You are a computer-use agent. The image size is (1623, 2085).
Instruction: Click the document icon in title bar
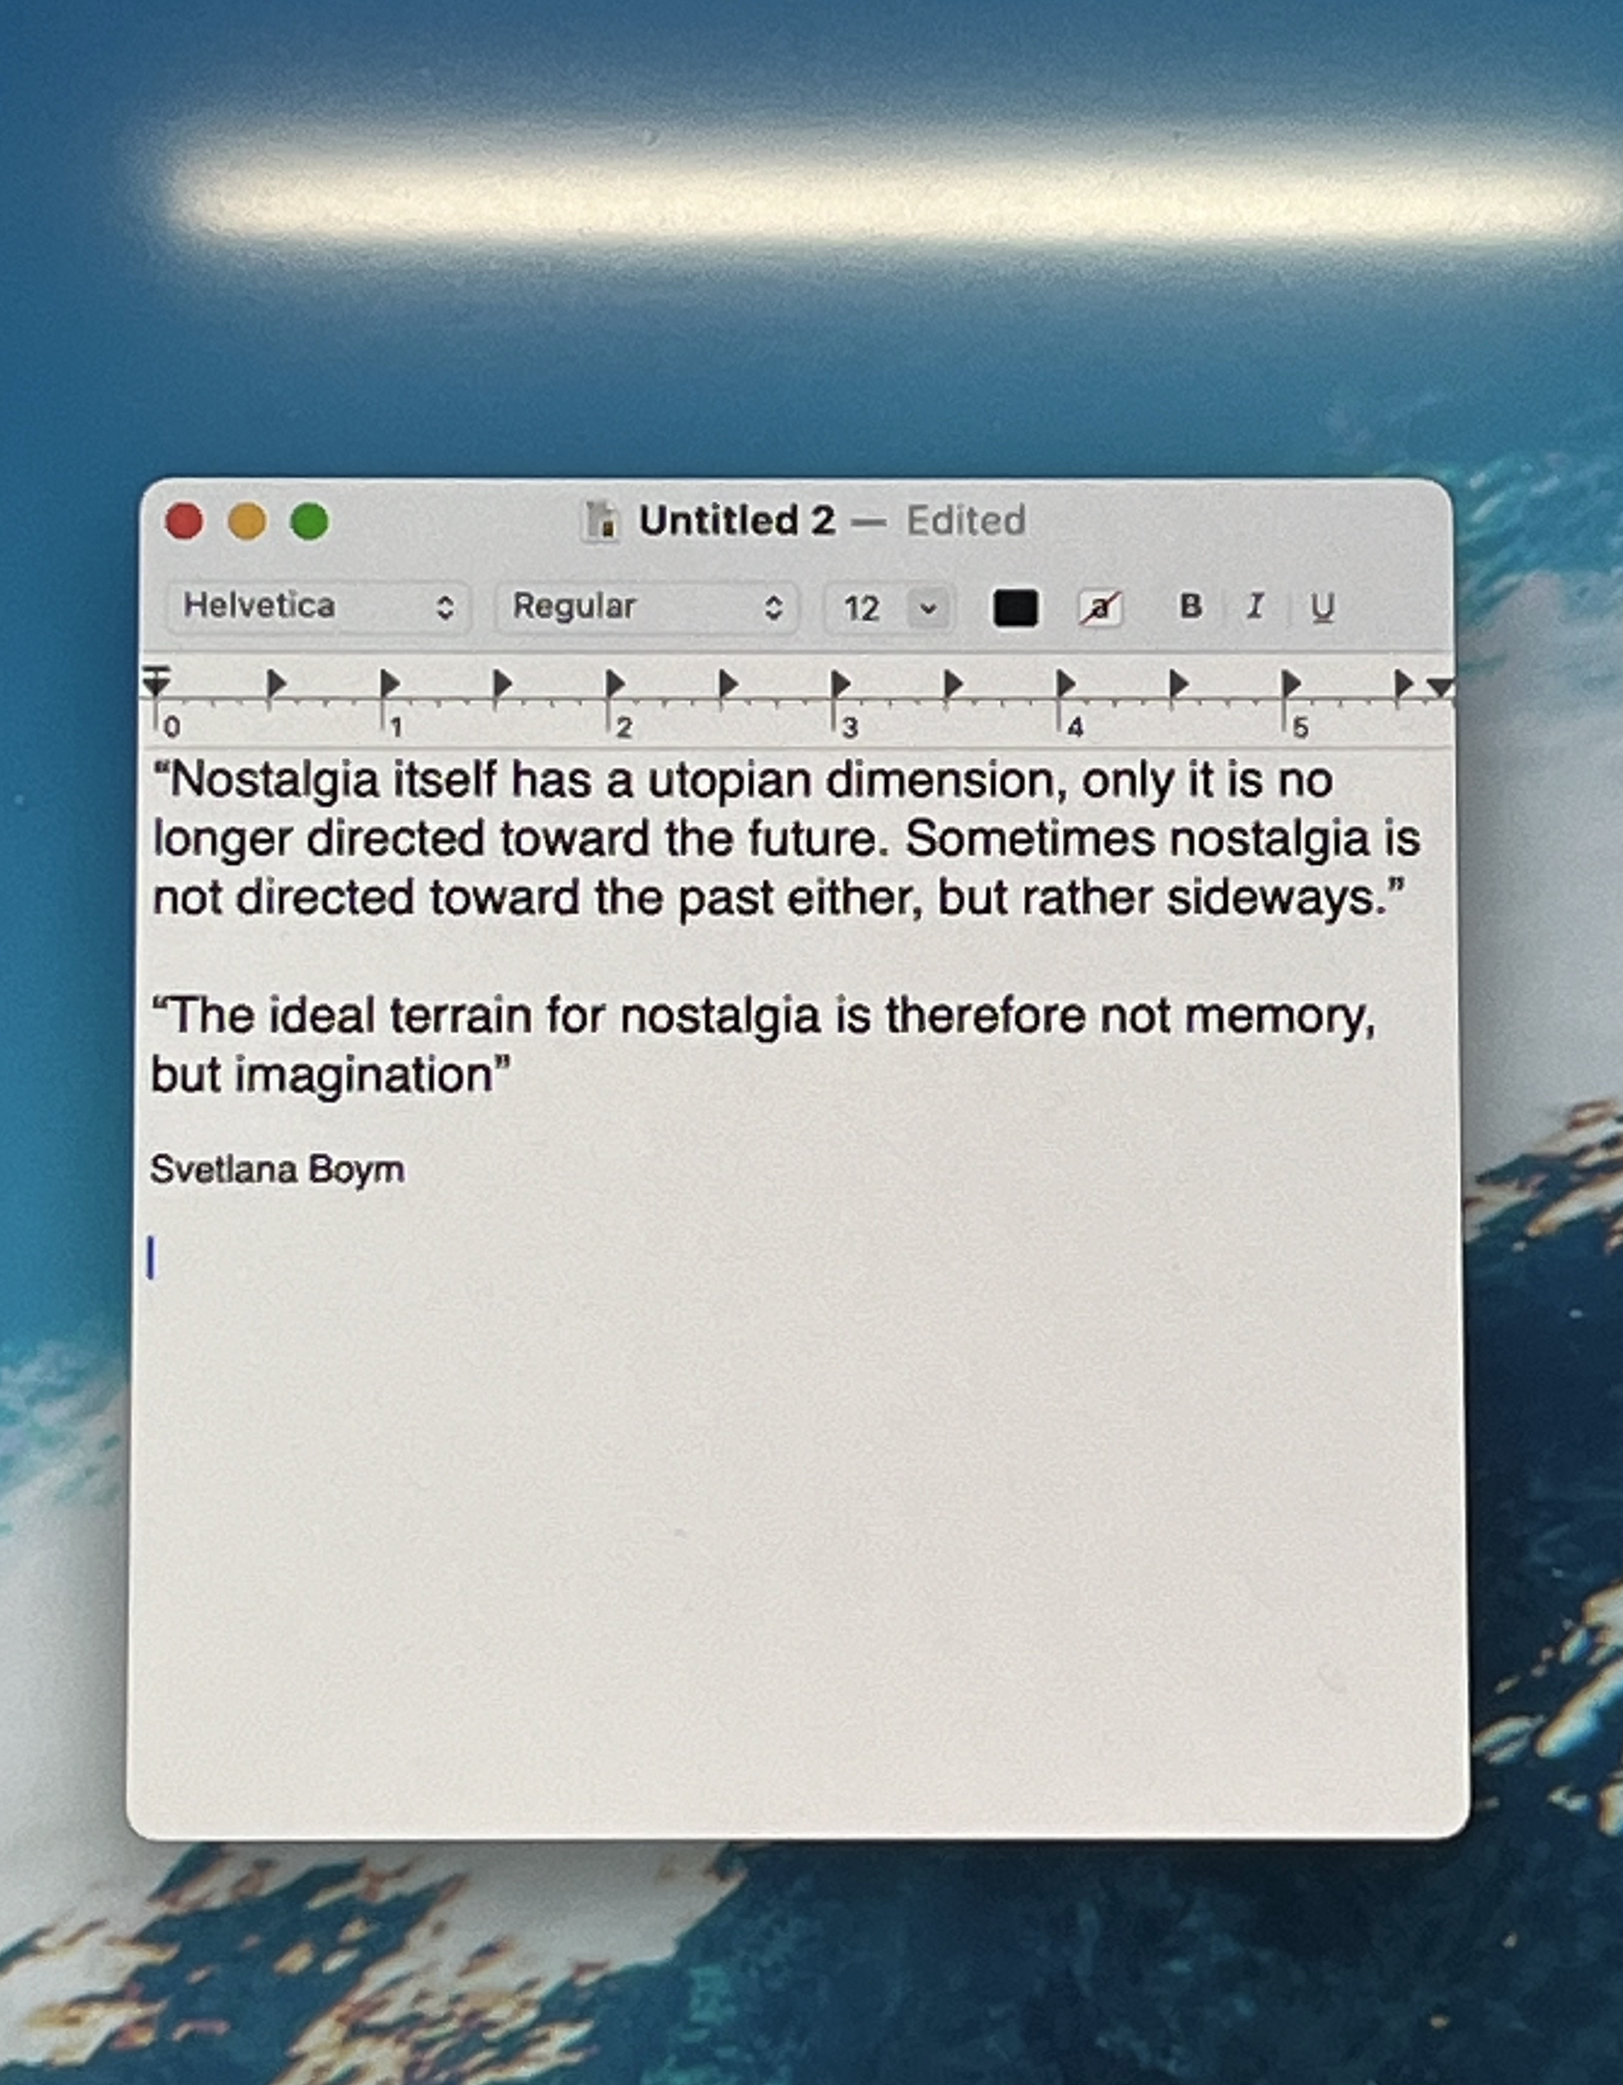tap(600, 521)
